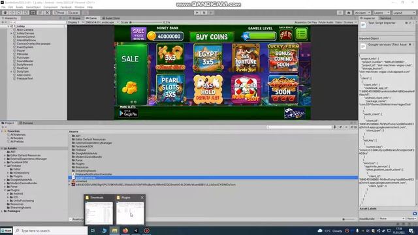Open the green list menu icon in game
Screen dimensions: 418x235
pyautogui.click(x=301, y=34)
